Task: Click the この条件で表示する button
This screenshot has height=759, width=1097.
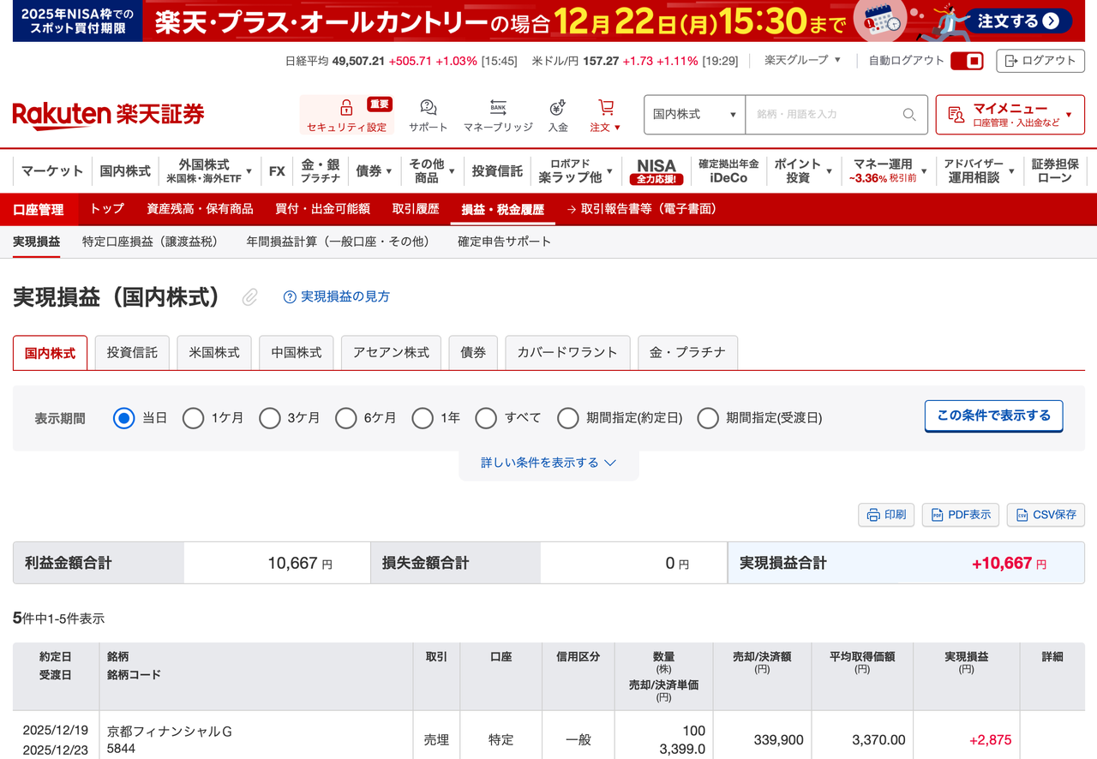Action: 993,415
